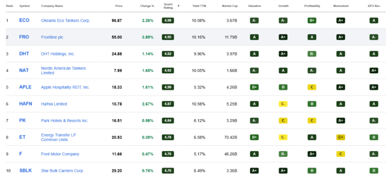Image resolution: width=386 pixels, height=177 pixels.
Task: Click FRO's 4.95 quant rating badge
Action: tap(168, 37)
